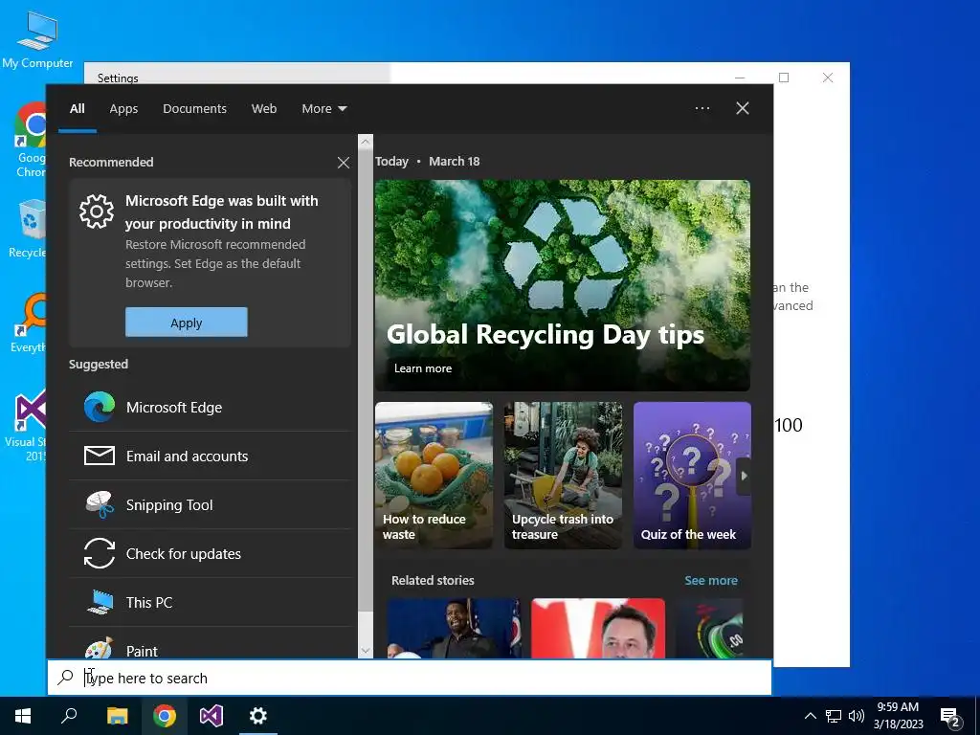Open Quiz of the week card

pyautogui.click(x=692, y=476)
